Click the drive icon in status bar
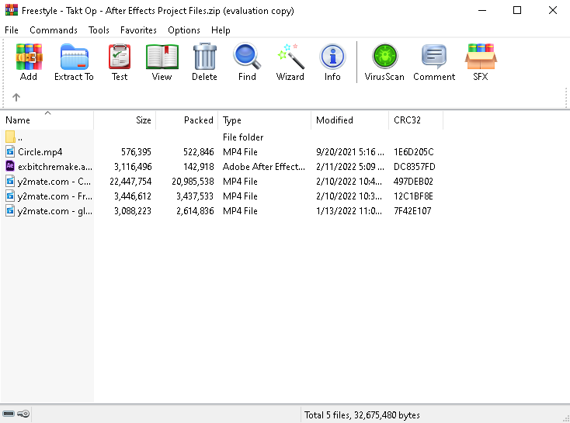 [8, 414]
